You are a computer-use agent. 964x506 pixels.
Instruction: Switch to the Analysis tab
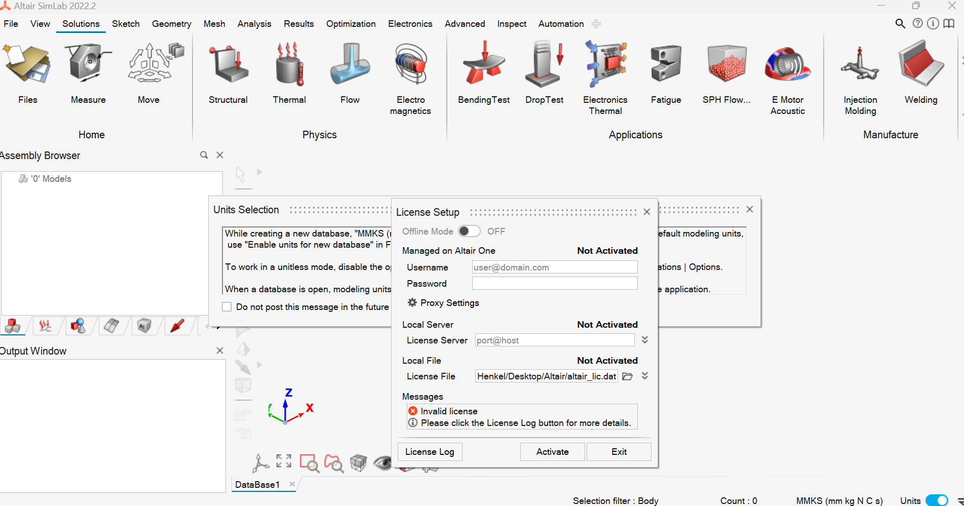tap(254, 24)
